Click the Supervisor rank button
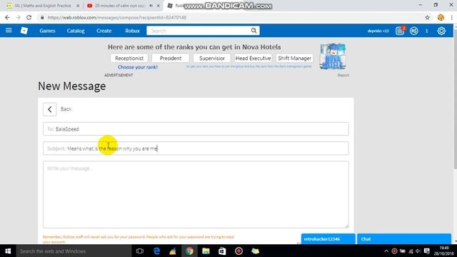The height and width of the screenshot is (257, 457). coord(212,58)
